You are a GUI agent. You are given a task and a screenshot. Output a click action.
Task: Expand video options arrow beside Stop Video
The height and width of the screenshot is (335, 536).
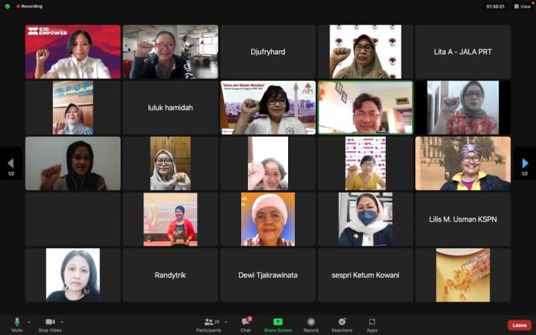click(x=62, y=322)
